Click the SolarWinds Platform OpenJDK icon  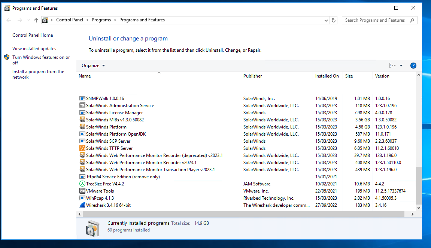tap(82, 134)
